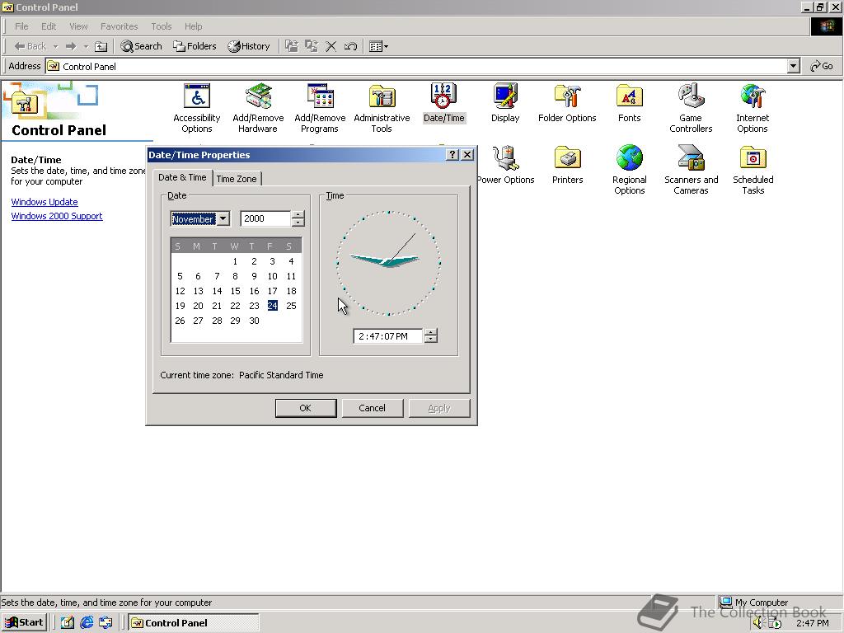Click the volume speaker tray icon
Viewport: 844px width, 633px height.
click(x=757, y=623)
